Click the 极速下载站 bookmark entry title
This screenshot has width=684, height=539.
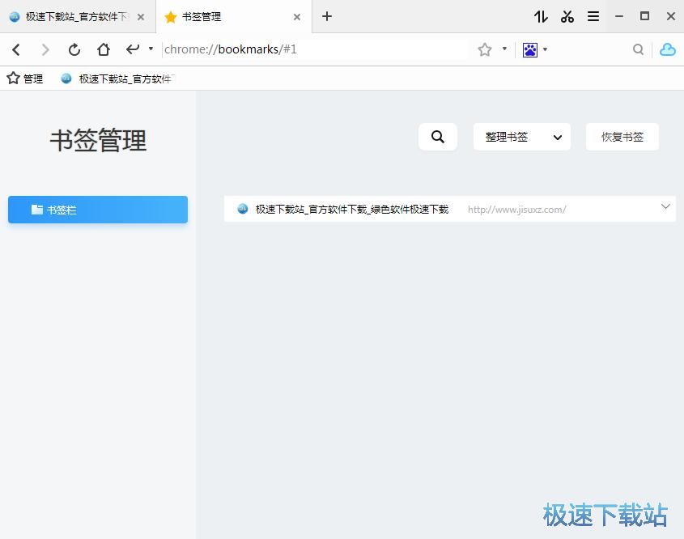[352, 210]
